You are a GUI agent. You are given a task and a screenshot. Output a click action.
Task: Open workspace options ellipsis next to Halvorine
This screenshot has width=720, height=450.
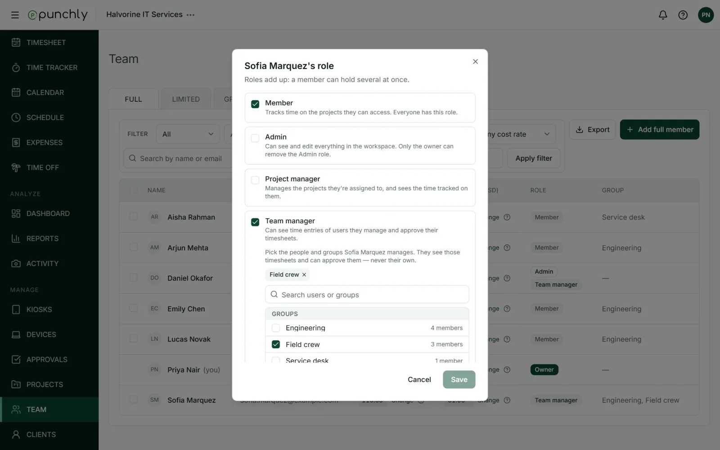(191, 15)
